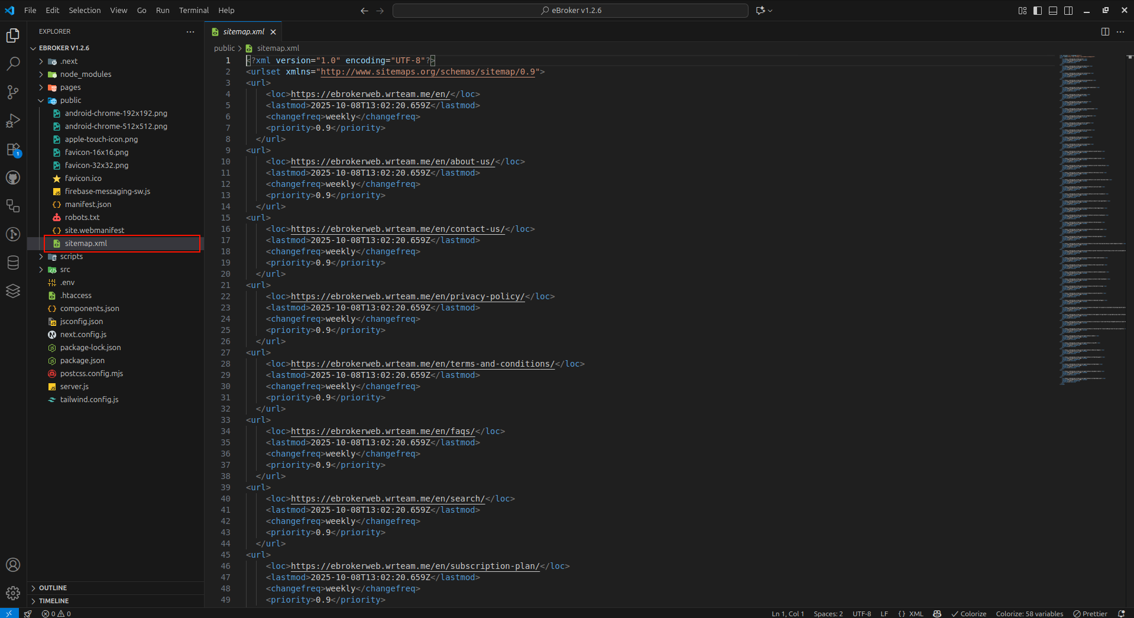
Task: Open the GitHub view icon
Action: click(13, 177)
